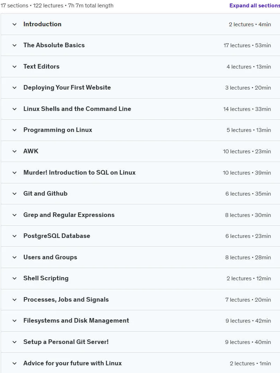280x373 pixels.
Task: Expand the AWK section chevron
Action: 14,151
